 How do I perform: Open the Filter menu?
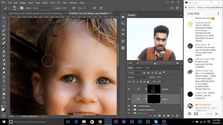(53, 3)
